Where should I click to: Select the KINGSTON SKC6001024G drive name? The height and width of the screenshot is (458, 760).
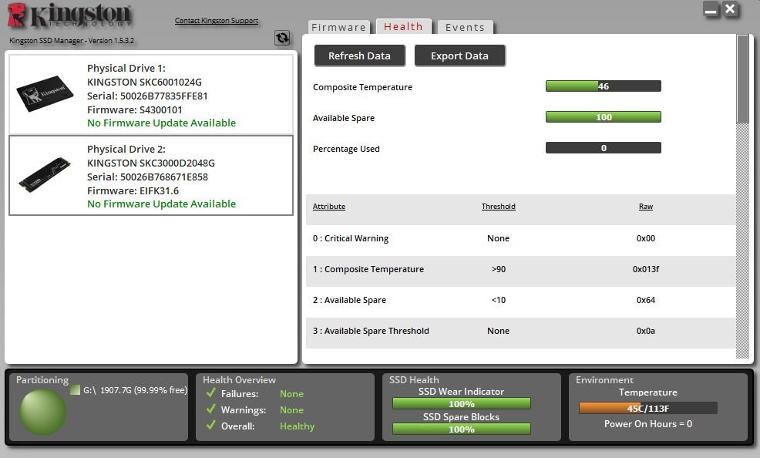click(x=144, y=83)
